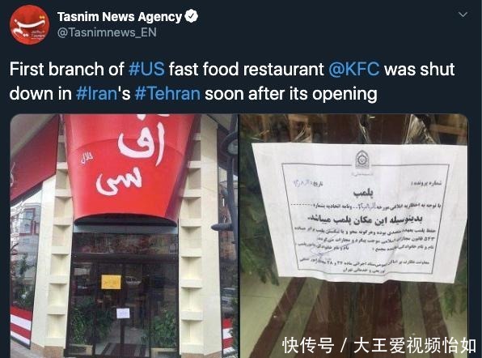Screen dimensions: 482x358
Task: Click the bold پلمب heading on the notice
Action: [363, 194]
